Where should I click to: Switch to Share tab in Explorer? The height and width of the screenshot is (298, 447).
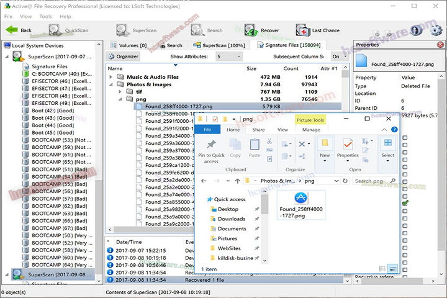click(258, 130)
